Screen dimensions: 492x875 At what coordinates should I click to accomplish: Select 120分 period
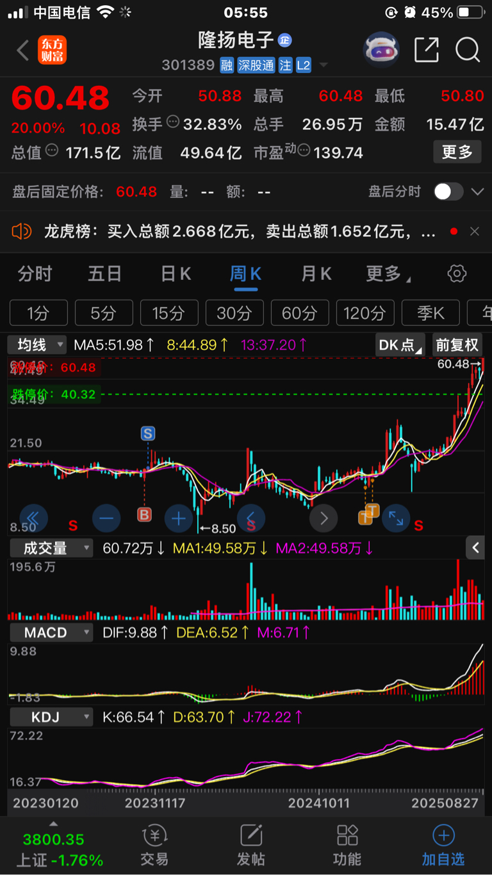[365, 313]
